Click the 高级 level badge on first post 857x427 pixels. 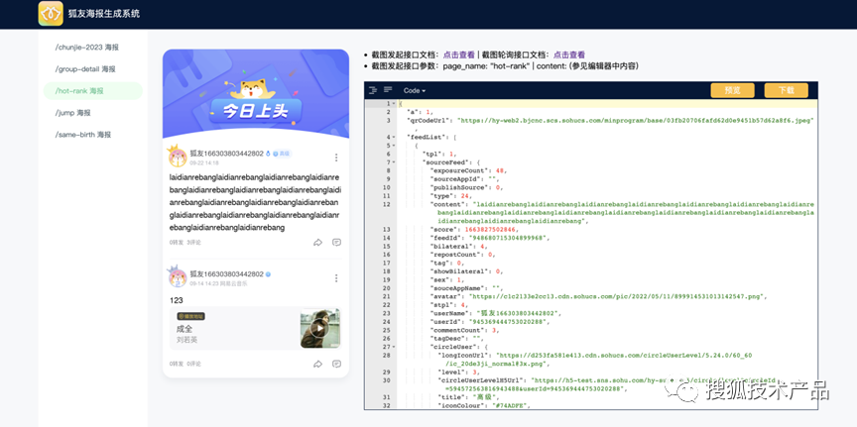[x=282, y=154]
